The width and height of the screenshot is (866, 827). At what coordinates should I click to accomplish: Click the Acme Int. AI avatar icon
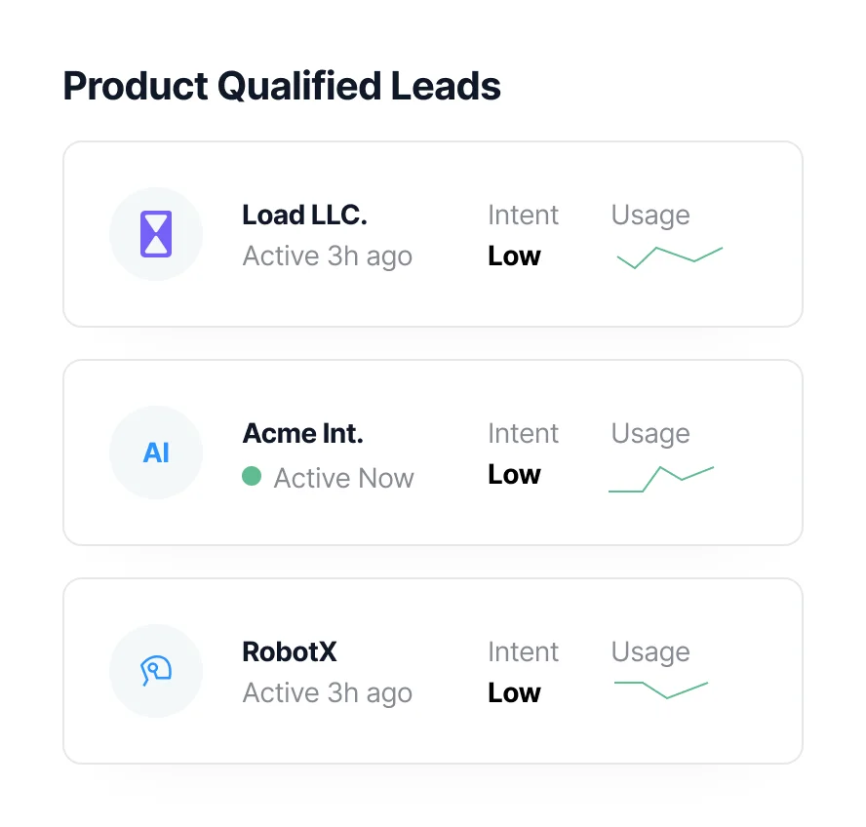pos(156,453)
